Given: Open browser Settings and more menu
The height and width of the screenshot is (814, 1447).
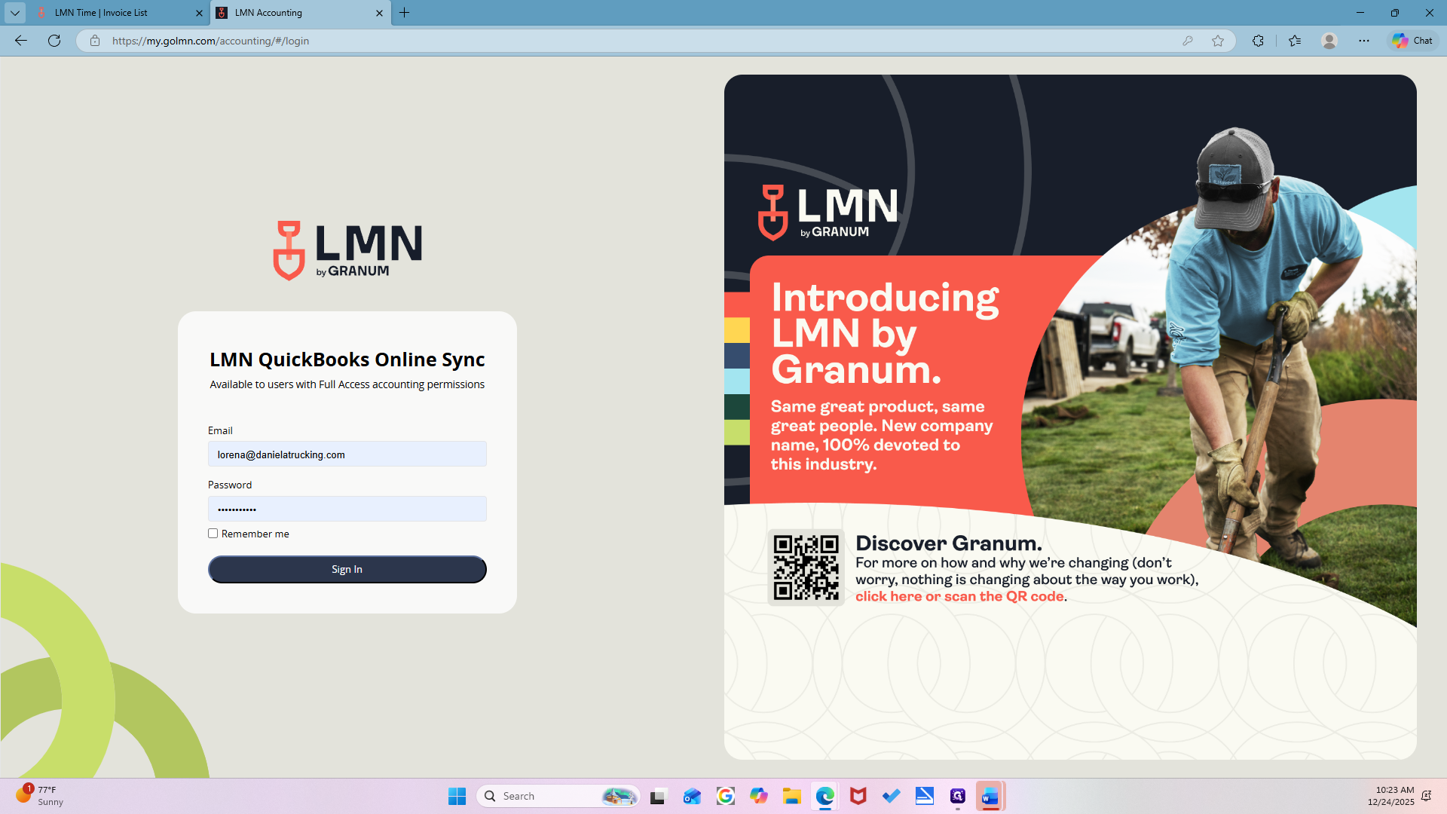Looking at the screenshot, I should (x=1364, y=41).
